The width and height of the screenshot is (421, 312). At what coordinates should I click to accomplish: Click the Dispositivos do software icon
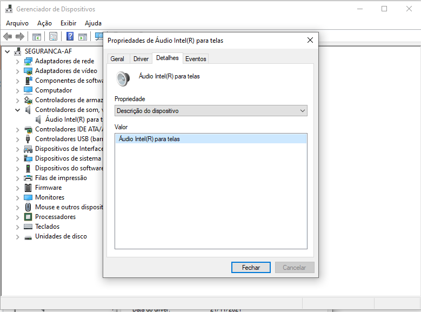(x=28, y=168)
